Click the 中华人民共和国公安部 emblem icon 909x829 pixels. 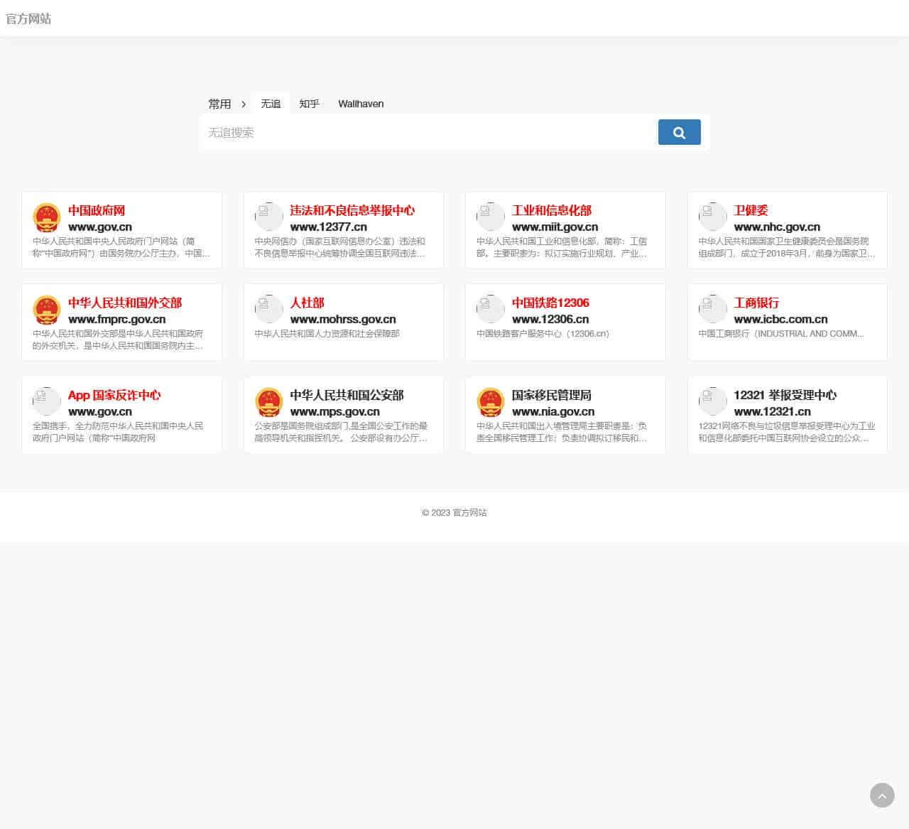[x=269, y=402]
